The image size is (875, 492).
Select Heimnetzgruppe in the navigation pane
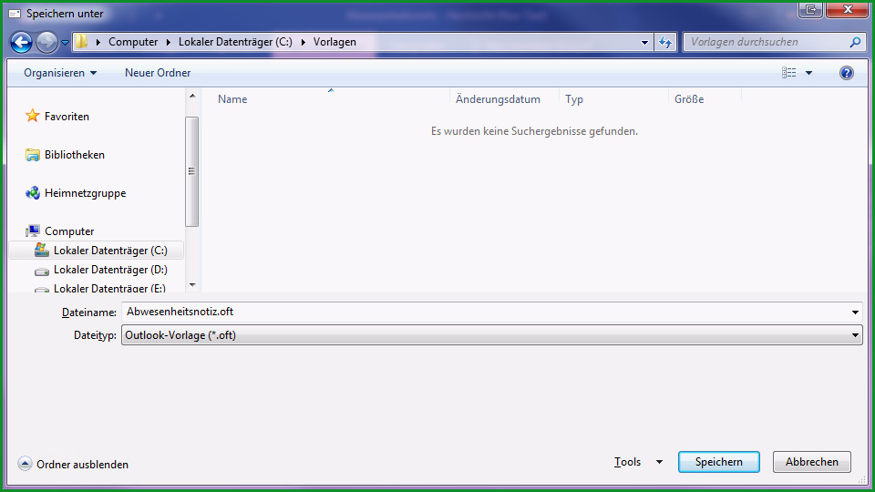(x=85, y=193)
